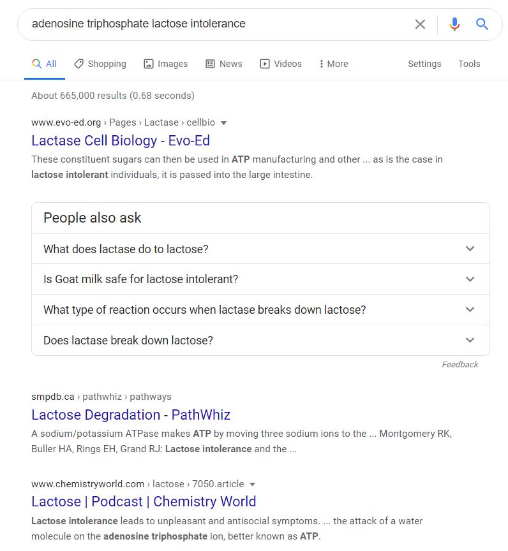Open Videos search via its play icon
This screenshot has width=508, height=551.
pyautogui.click(x=265, y=64)
